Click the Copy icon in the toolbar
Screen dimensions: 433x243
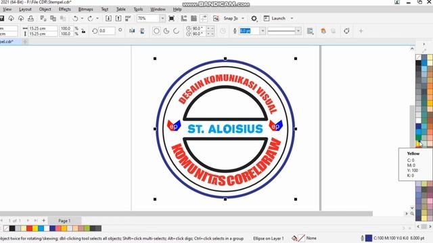(x=53, y=18)
